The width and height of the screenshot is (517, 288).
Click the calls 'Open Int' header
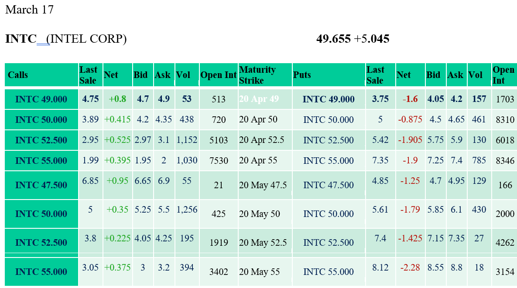(x=219, y=75)
